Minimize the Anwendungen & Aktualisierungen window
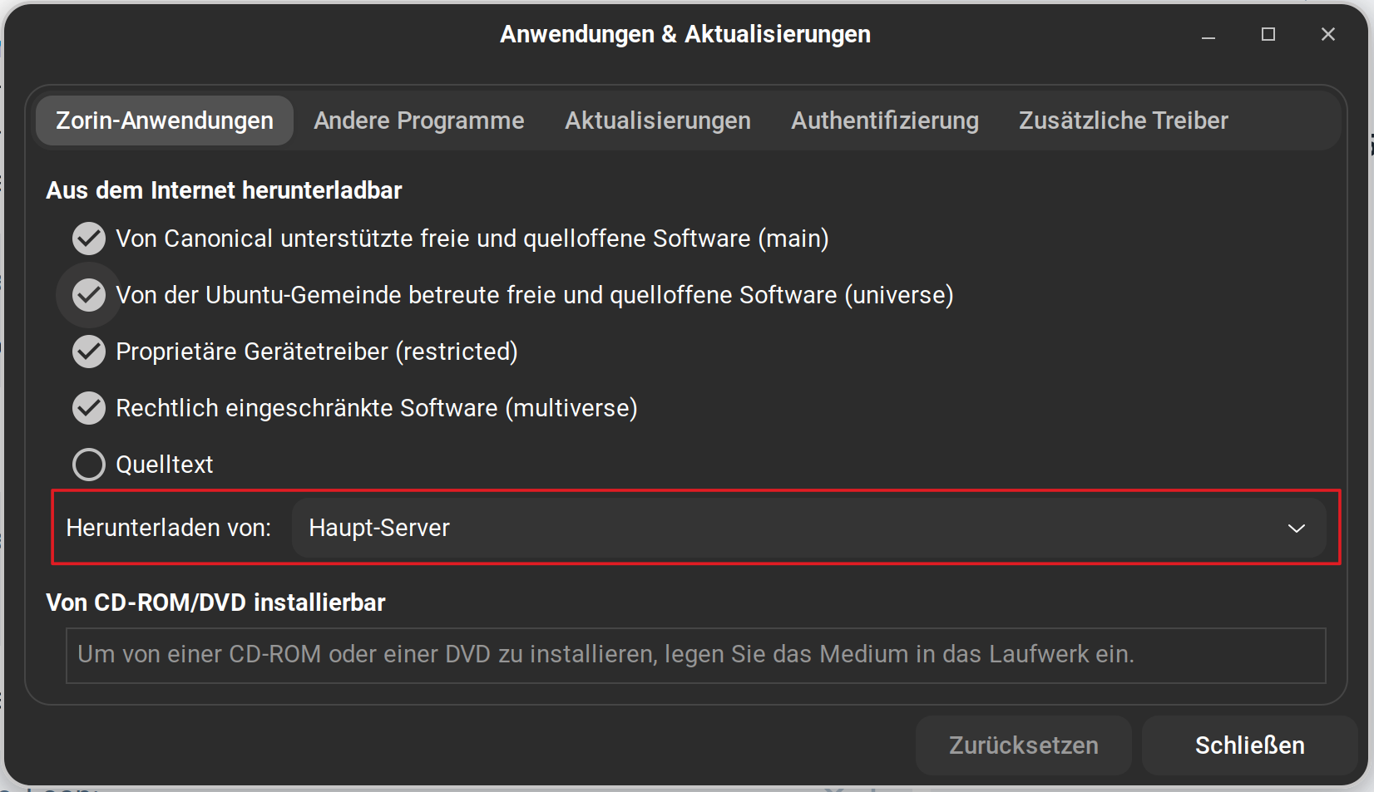Image resolution: width=1374 pixels, height=792 pixels. pyautogui.click(x=1208, y=35)
